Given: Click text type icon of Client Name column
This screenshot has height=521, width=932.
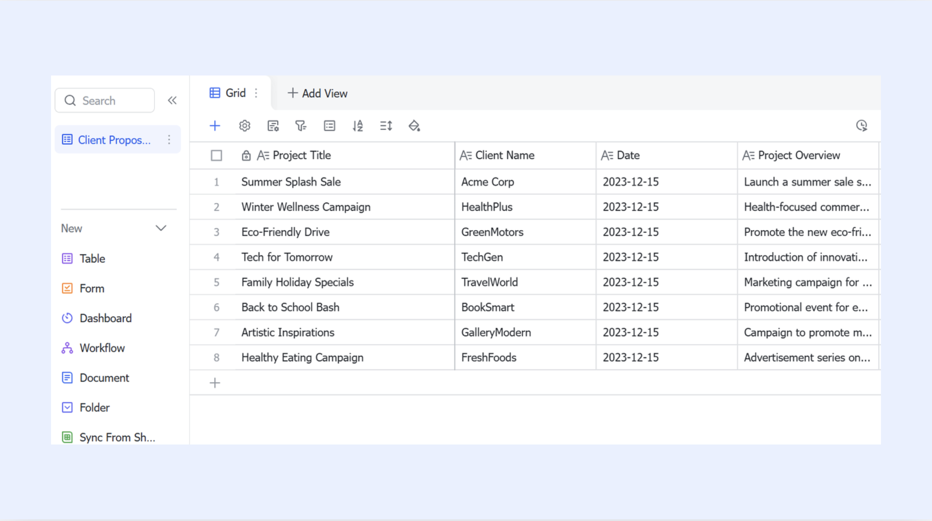Looking at the screenshot, I should click(466, 156).
